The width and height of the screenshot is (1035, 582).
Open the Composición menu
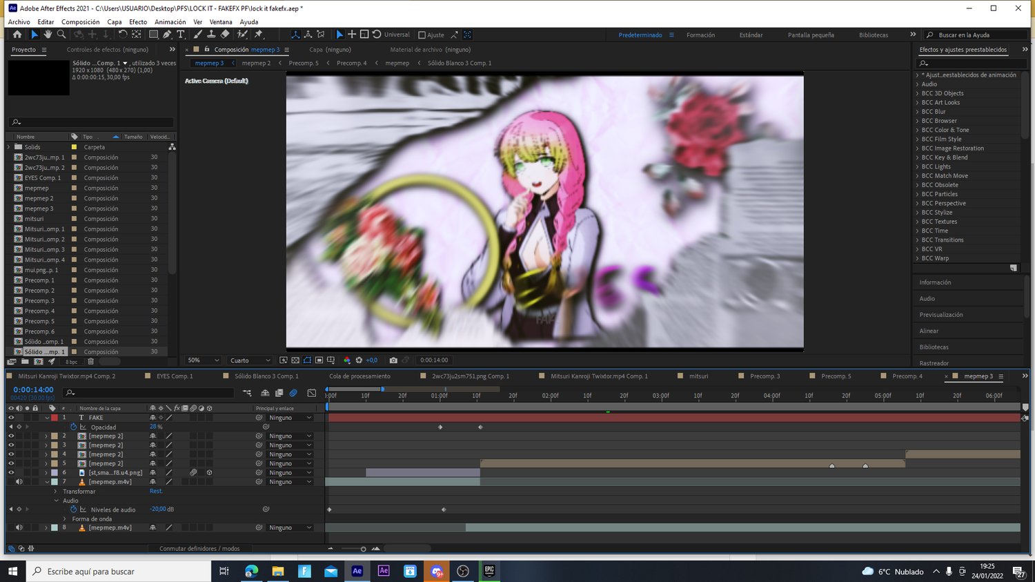[81, 22]
